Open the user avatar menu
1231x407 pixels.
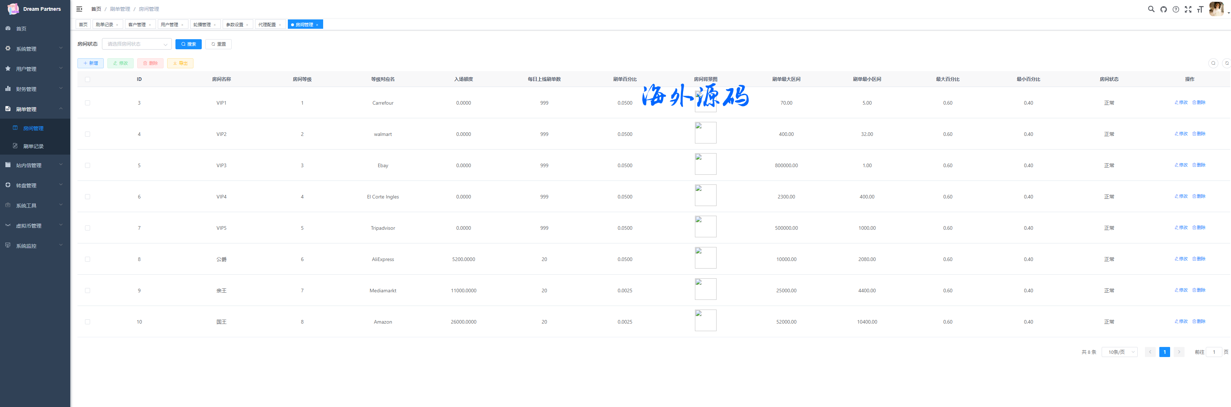click(1216, 9)
